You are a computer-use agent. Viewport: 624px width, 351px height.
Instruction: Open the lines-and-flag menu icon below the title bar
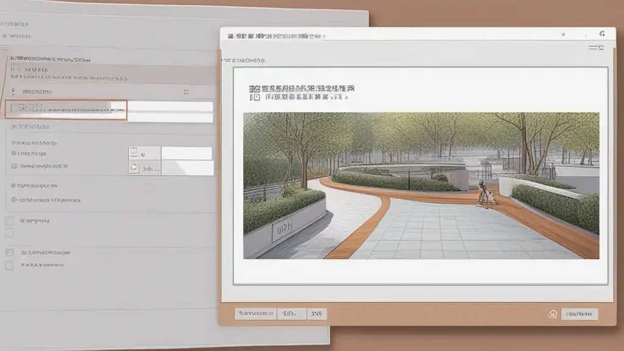(596, 48)
